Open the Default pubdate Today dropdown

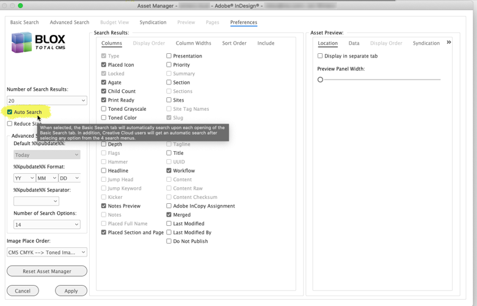(x=47, y=155)
